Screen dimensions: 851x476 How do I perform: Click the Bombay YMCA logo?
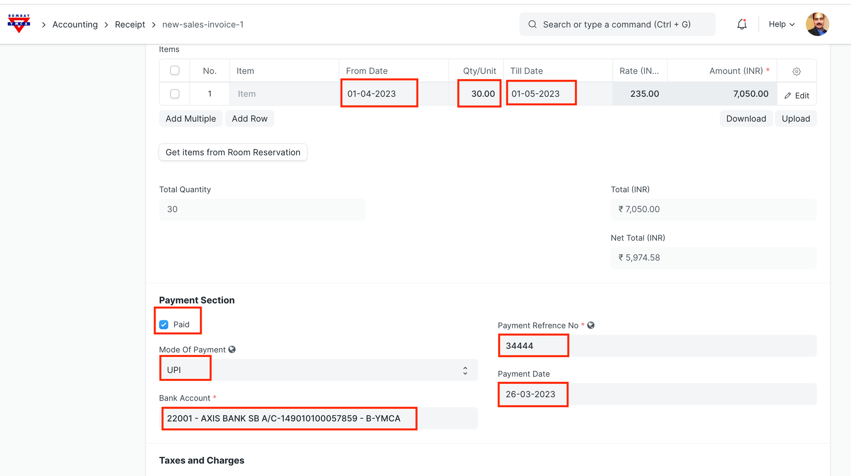[19, 24]
